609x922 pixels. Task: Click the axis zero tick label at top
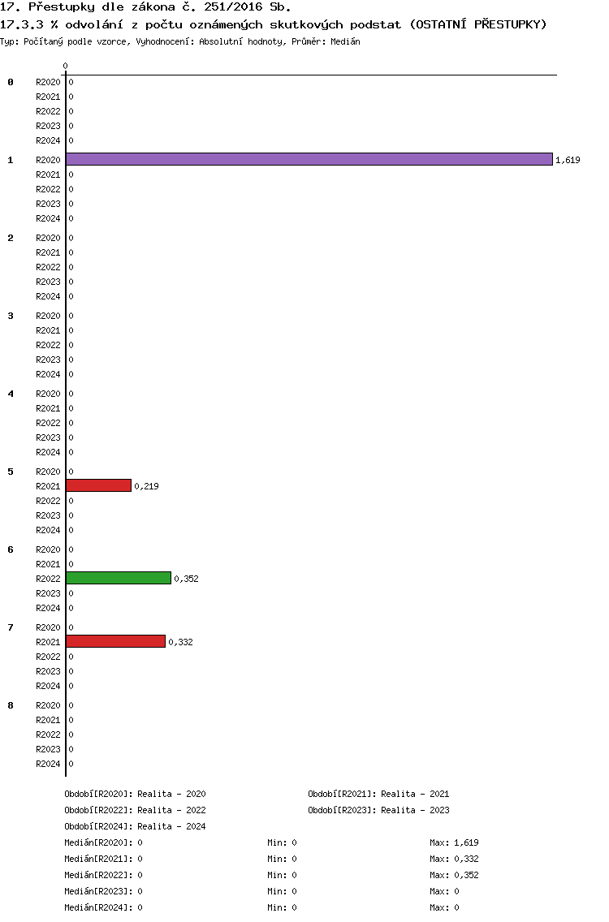(x=65, y=66)
